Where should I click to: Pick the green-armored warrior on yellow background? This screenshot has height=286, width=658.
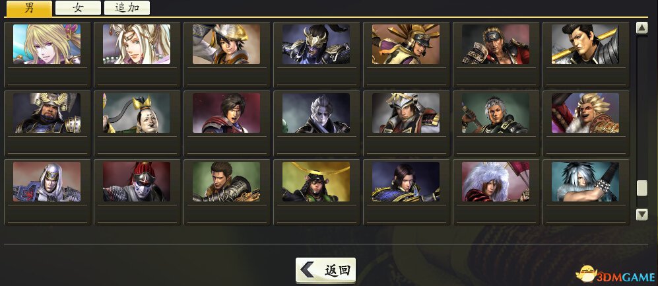click(x=316, y=182)
